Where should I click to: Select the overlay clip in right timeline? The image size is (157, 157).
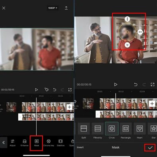click(x=126, y=114)
